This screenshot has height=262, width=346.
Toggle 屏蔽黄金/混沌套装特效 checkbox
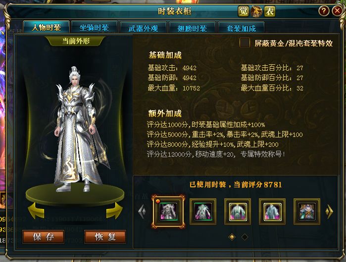point(245,43)
